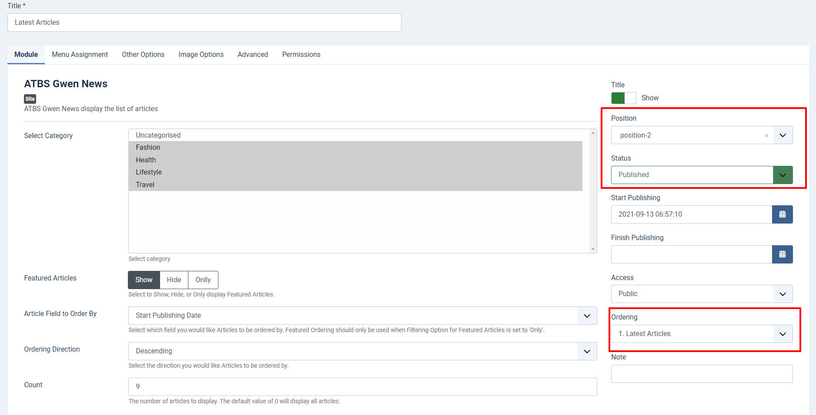Click the Count input field
The height and width of the screenshot is (415, 816).
pyautogui.click(x=362, y=387)
